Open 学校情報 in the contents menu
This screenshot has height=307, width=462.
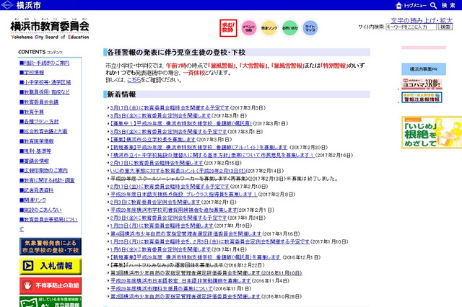pos(32,72)
